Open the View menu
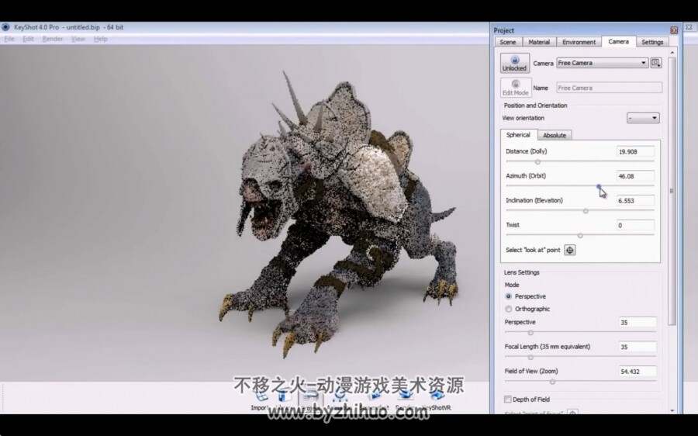698x436 pixels. click(x=78, y=39)
